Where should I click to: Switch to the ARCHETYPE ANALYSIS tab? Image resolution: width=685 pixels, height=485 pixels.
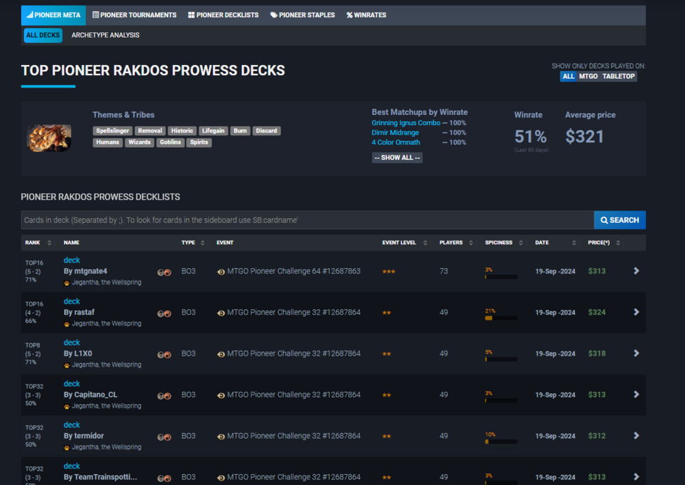105,35
